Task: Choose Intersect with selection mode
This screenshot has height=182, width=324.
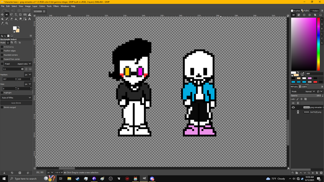Action: (x=20, y=42)
